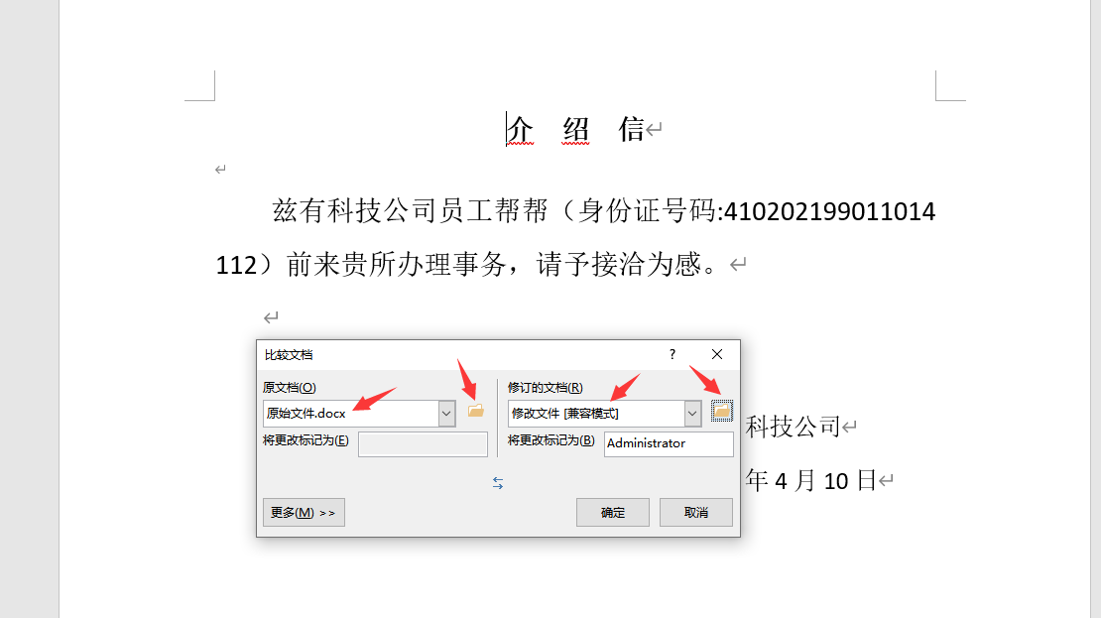
Task: Cancel the dialog with 取消
Action: click(696, 513)
